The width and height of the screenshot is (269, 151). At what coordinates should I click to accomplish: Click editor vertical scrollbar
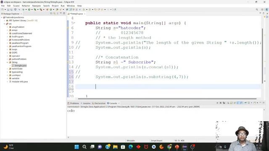click(262, 56)
